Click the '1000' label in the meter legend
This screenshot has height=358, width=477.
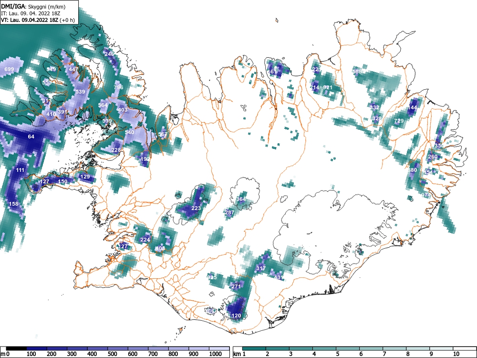click(216, 354)
